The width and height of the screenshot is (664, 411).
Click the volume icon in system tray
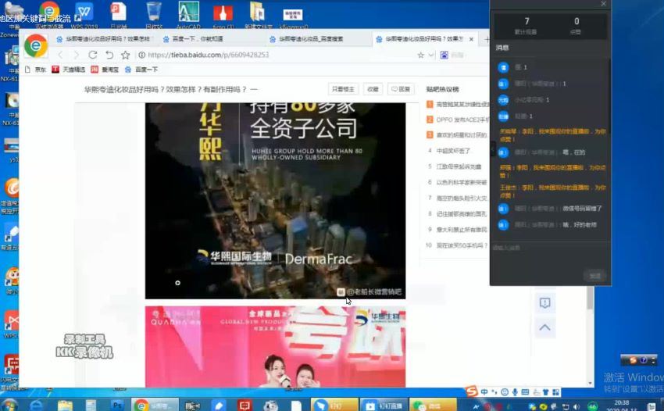(x=577, y=407)
